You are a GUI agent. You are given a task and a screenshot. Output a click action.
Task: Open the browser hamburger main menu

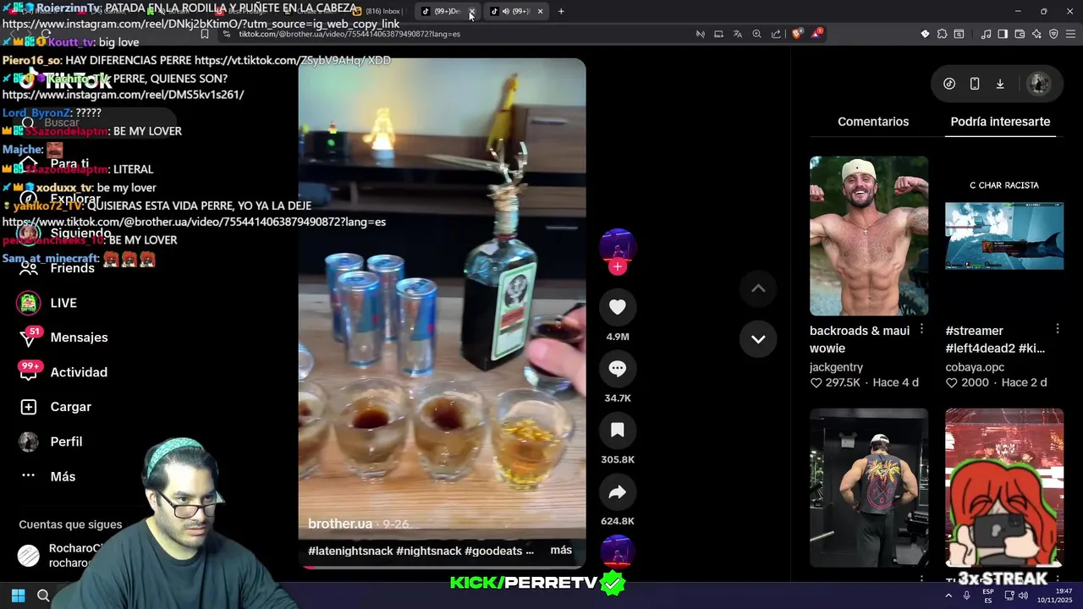(1070, 34)
